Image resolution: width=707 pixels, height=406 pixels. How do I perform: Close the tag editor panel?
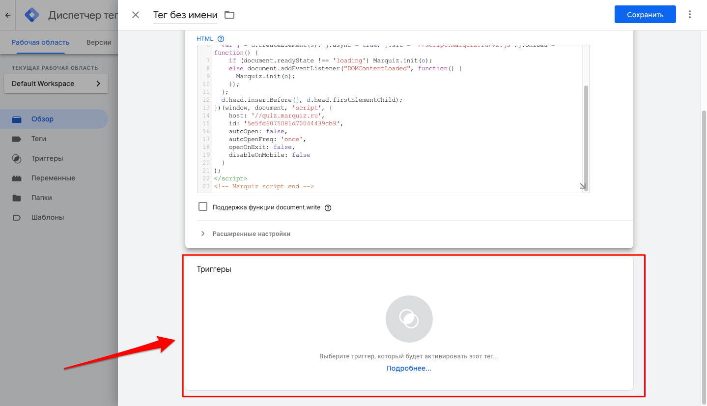pos(136,15)
